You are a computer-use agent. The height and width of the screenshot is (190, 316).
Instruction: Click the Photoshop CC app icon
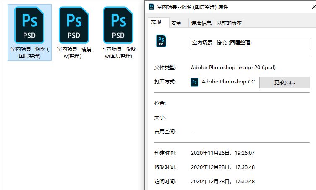[x=194, y=82]
